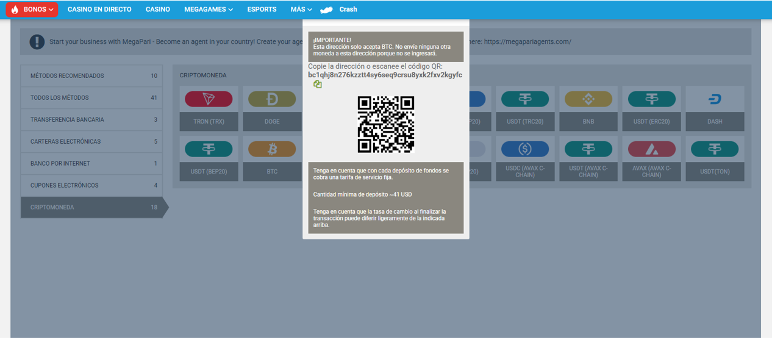The width and height of the screenshot is (772, 338).
Task: Copy the BTC address with the copy icon
Action: click(318, 85)
